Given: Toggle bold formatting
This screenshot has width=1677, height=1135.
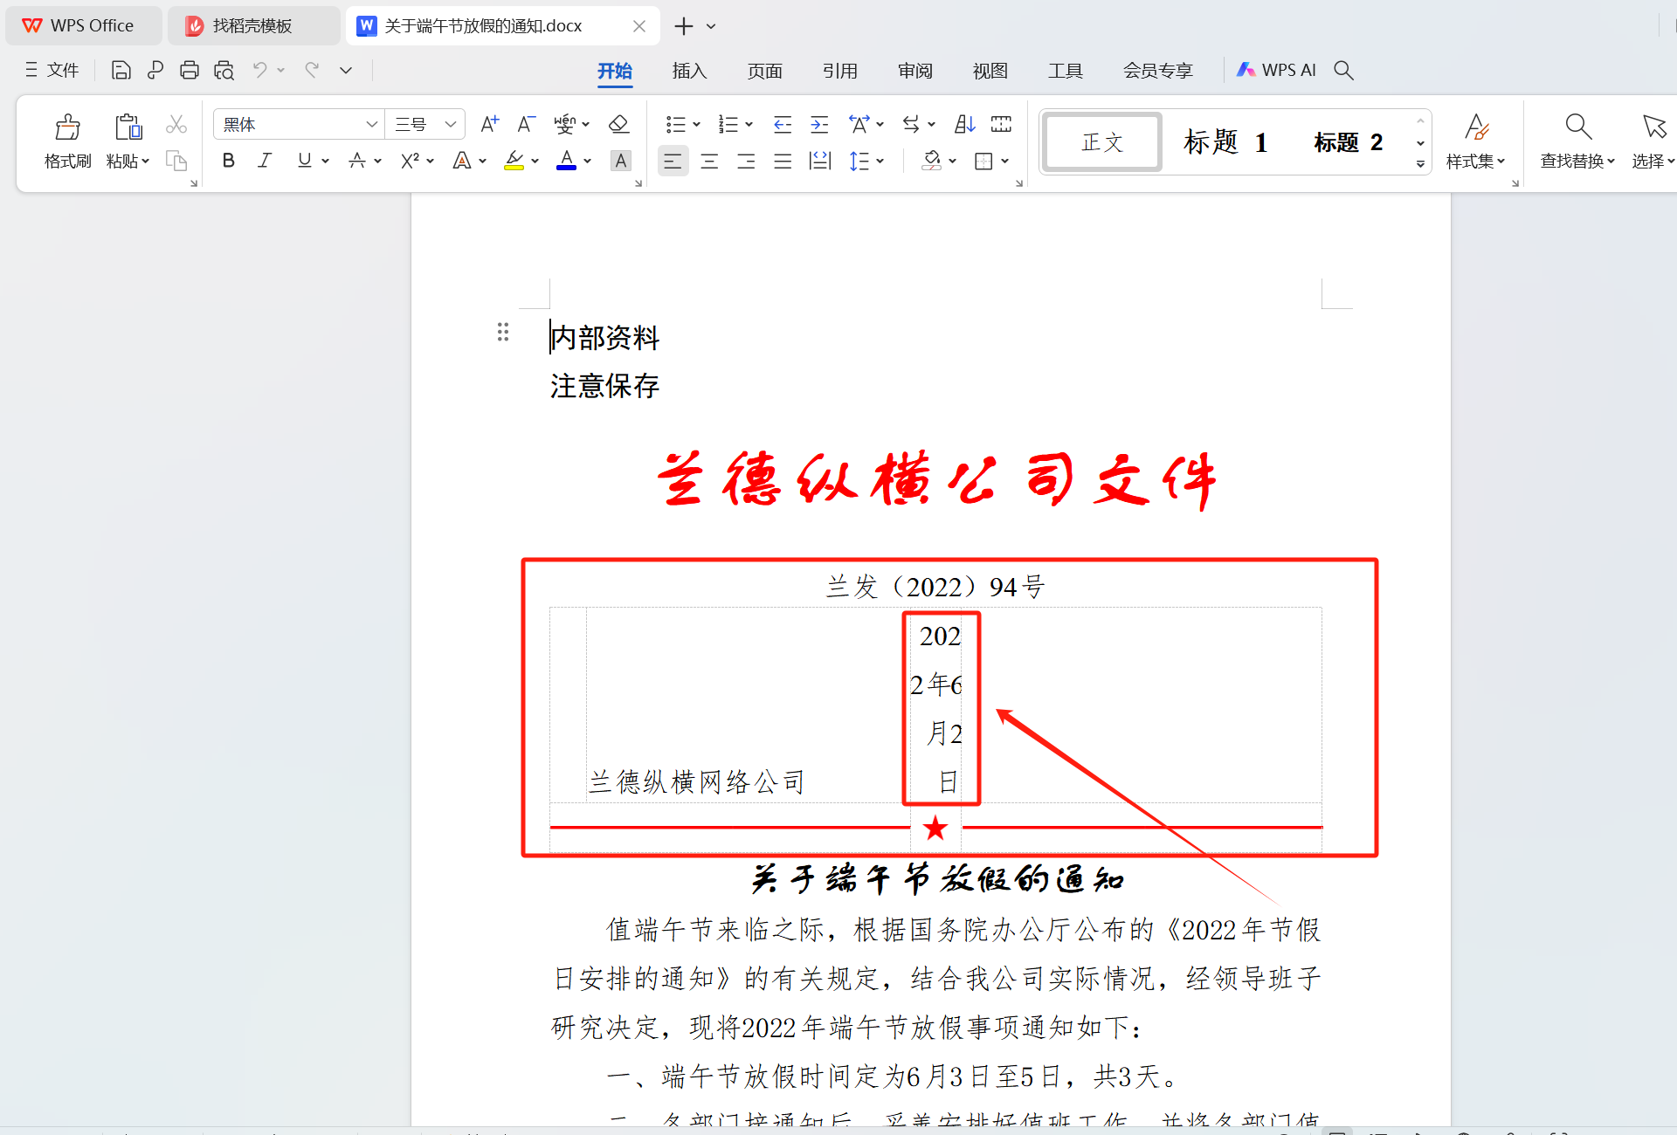Looking at the screenshot, I should pos(228,161).
